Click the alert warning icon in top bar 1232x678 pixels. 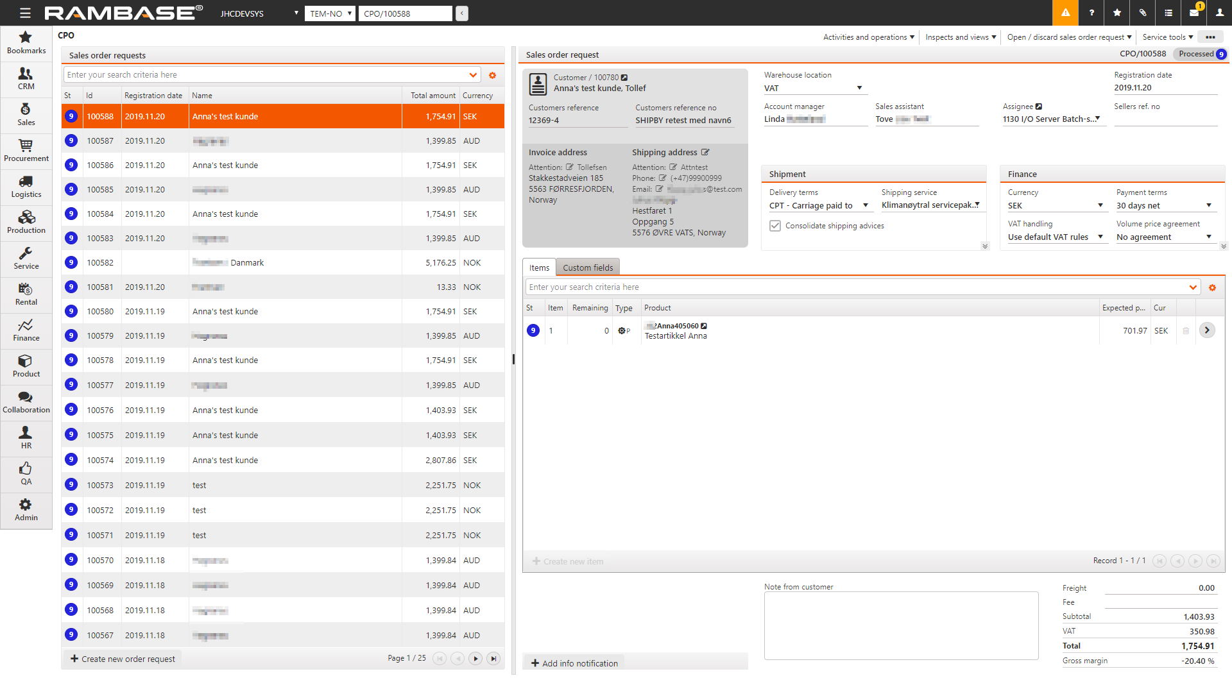(1065, 13)
